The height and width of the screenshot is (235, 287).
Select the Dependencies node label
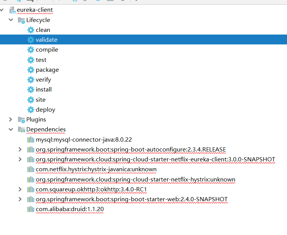(x=46, y=129)
